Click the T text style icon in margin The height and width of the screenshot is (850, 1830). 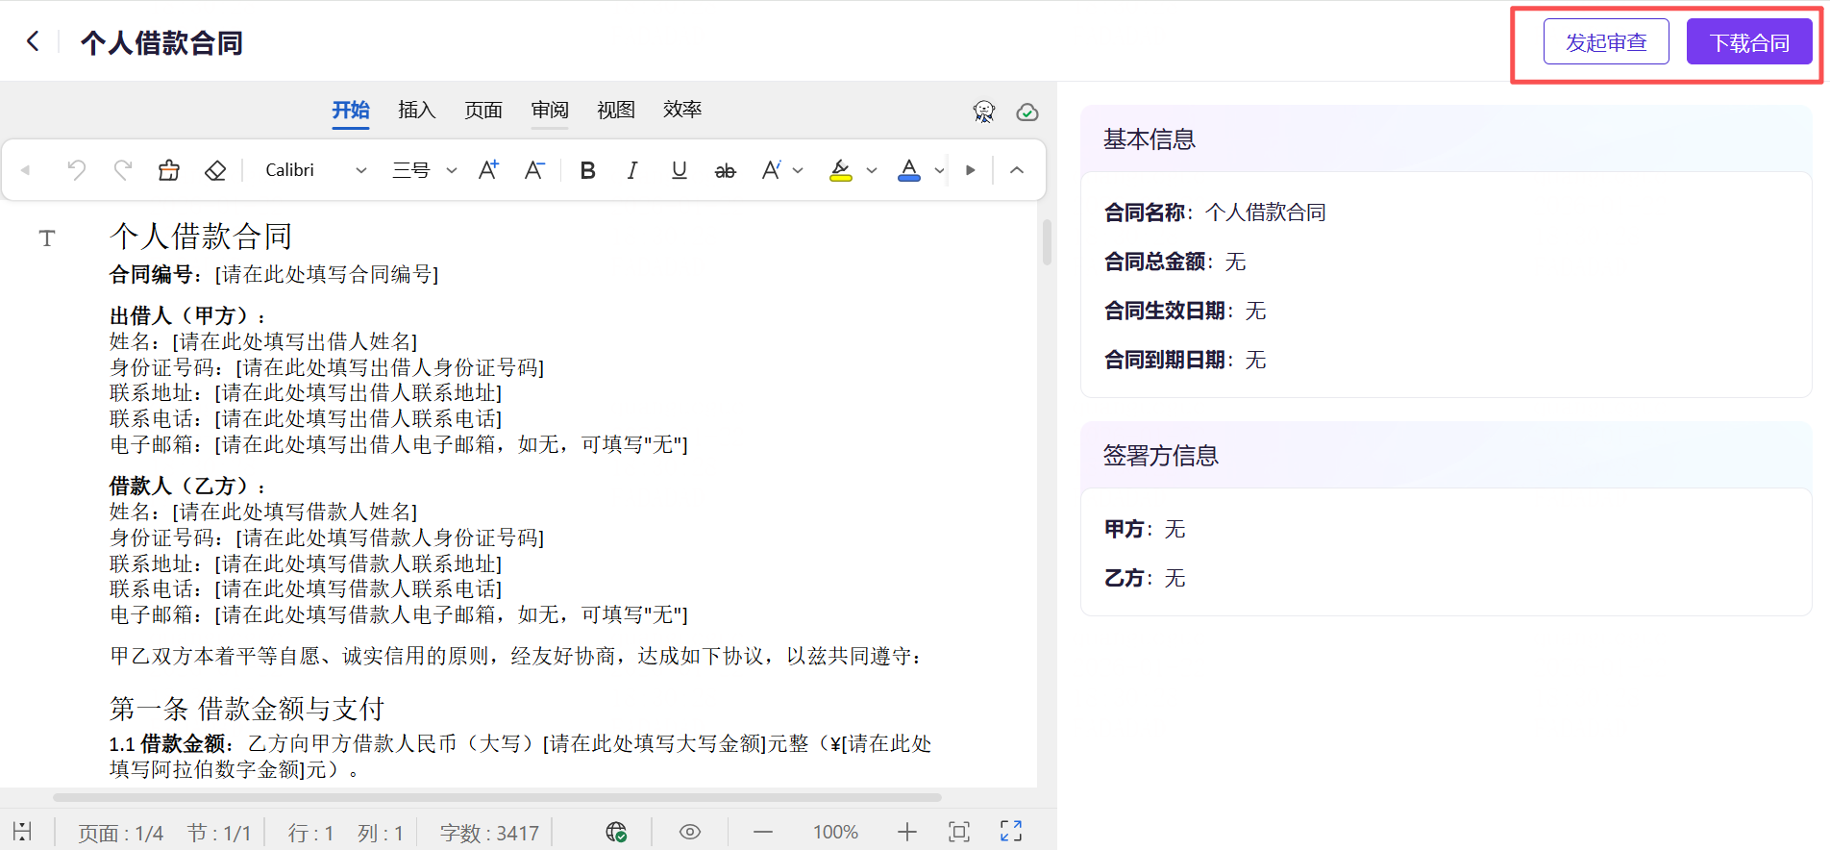tap(47, 237)
